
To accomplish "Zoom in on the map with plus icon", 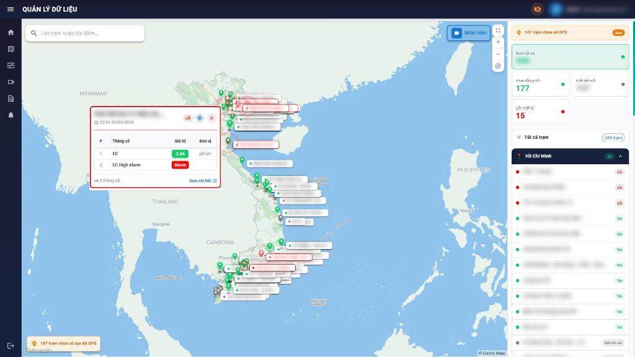I will tap(498, 42).
